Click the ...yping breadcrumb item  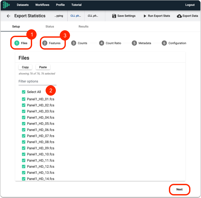click(x=59, y=16)
